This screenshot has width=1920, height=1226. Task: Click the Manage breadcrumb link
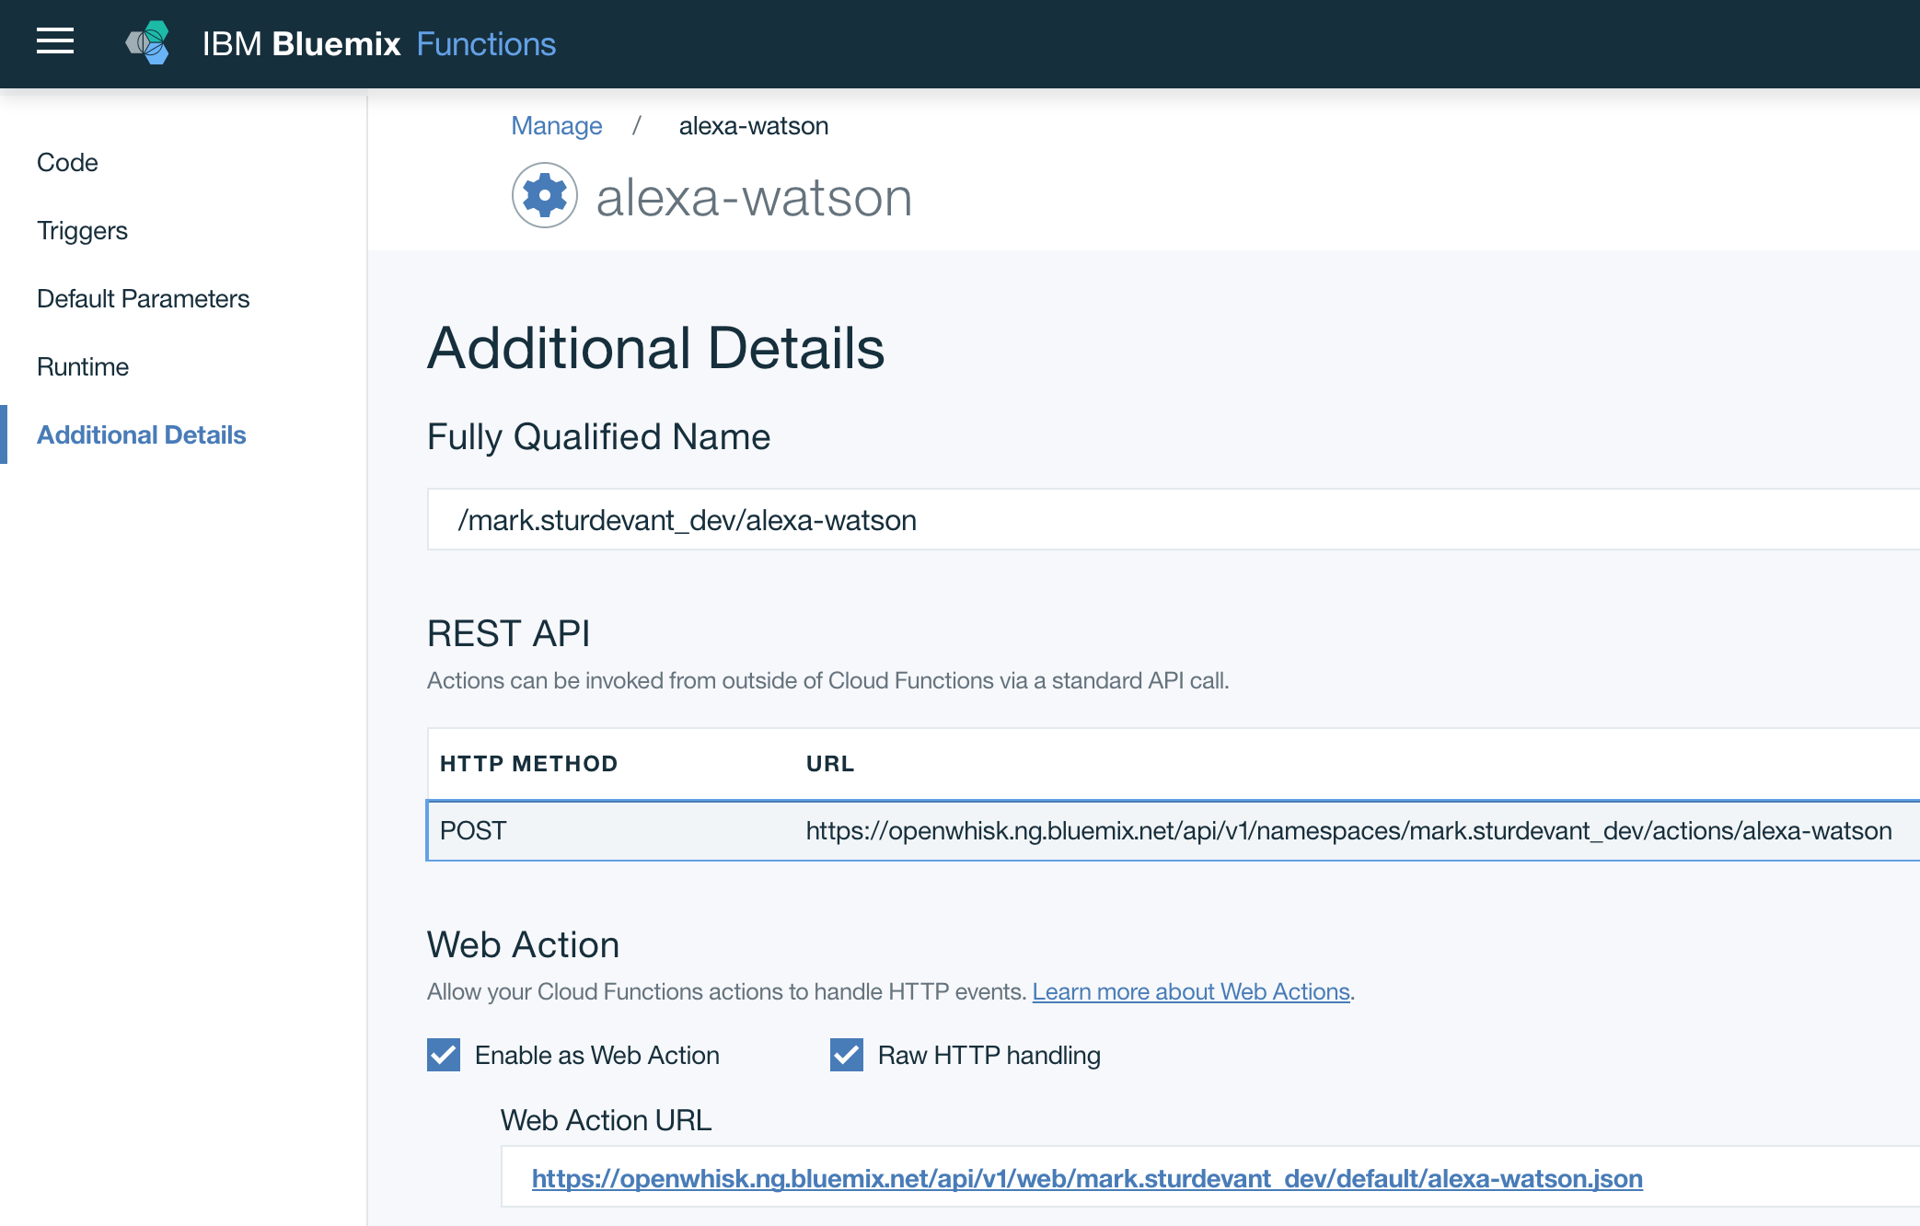(x=556, y=126)
